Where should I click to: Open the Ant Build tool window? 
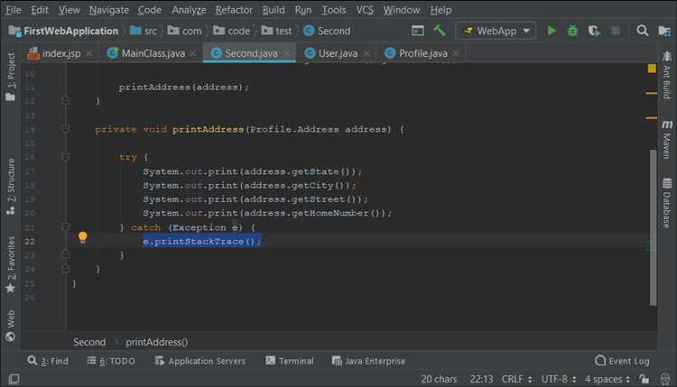click(667, 76)
